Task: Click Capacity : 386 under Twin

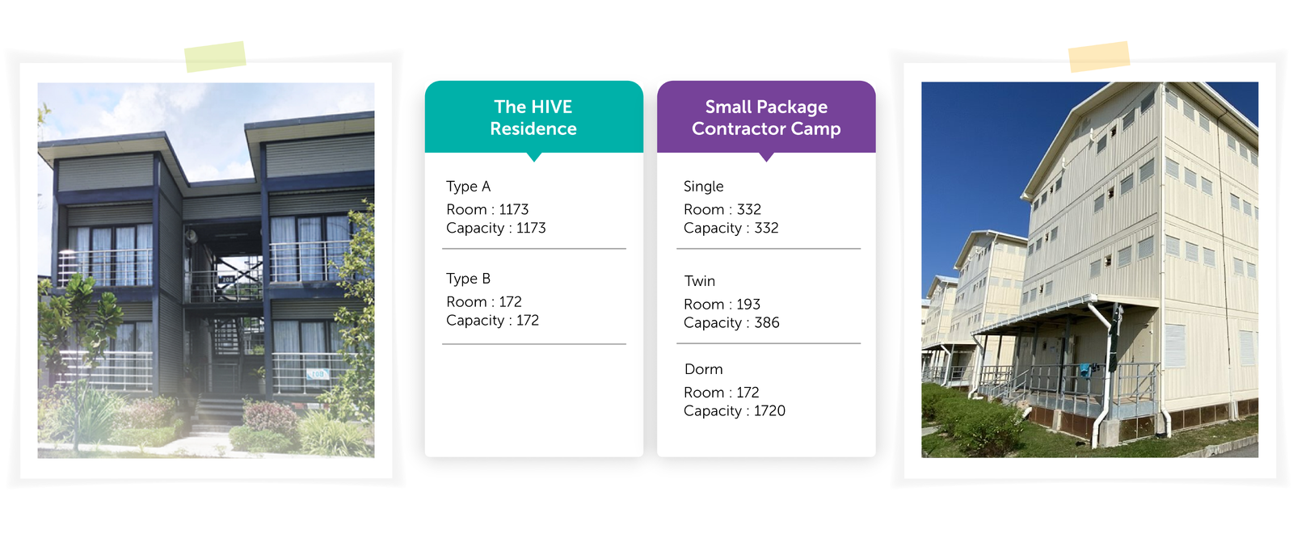Action: pos(731,323)
